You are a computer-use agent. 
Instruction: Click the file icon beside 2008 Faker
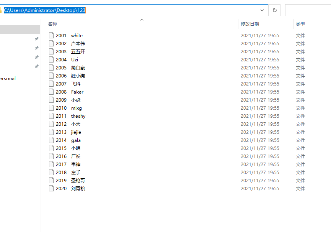click(51, 92)
